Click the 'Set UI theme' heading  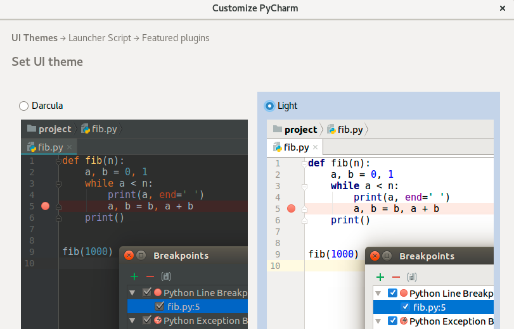point(47,61)
